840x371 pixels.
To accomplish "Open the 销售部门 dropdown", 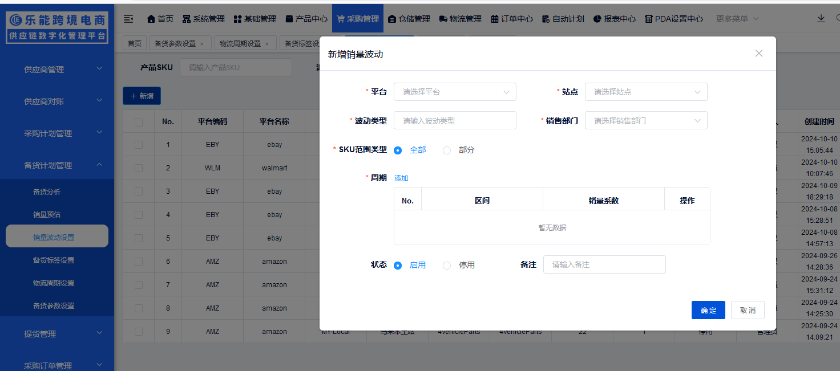I will [646, 120].
